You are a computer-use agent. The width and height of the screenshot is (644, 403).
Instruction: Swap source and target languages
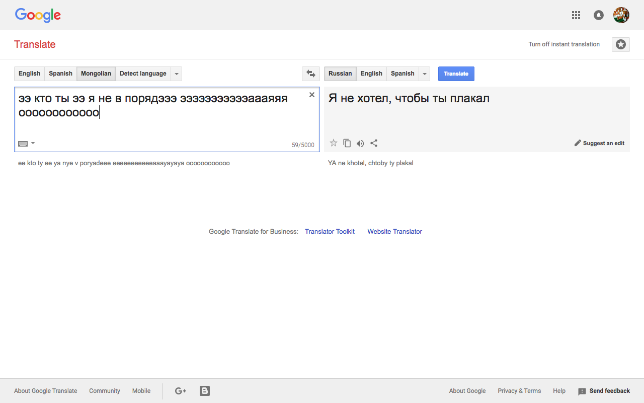tap(311, 74)
